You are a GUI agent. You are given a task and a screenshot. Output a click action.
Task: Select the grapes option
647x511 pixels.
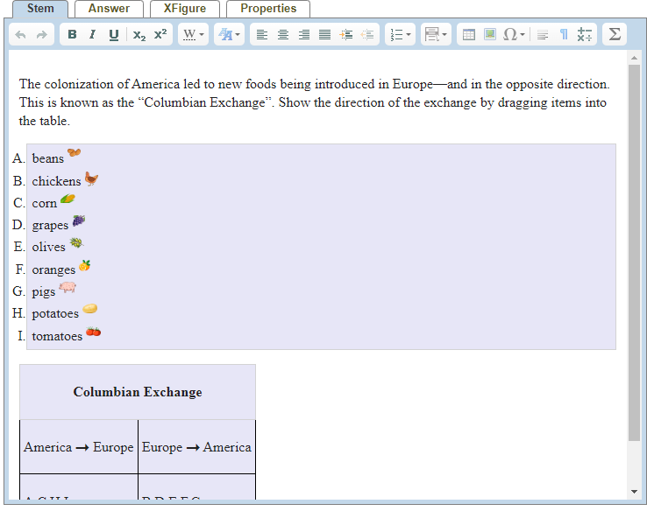[50, 225]
